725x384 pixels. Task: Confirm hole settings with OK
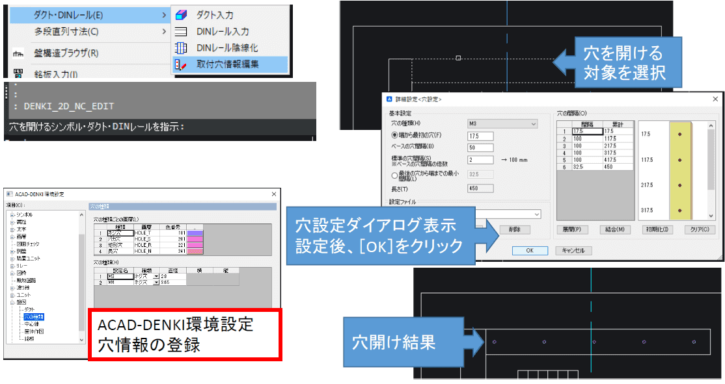(530, 251)
